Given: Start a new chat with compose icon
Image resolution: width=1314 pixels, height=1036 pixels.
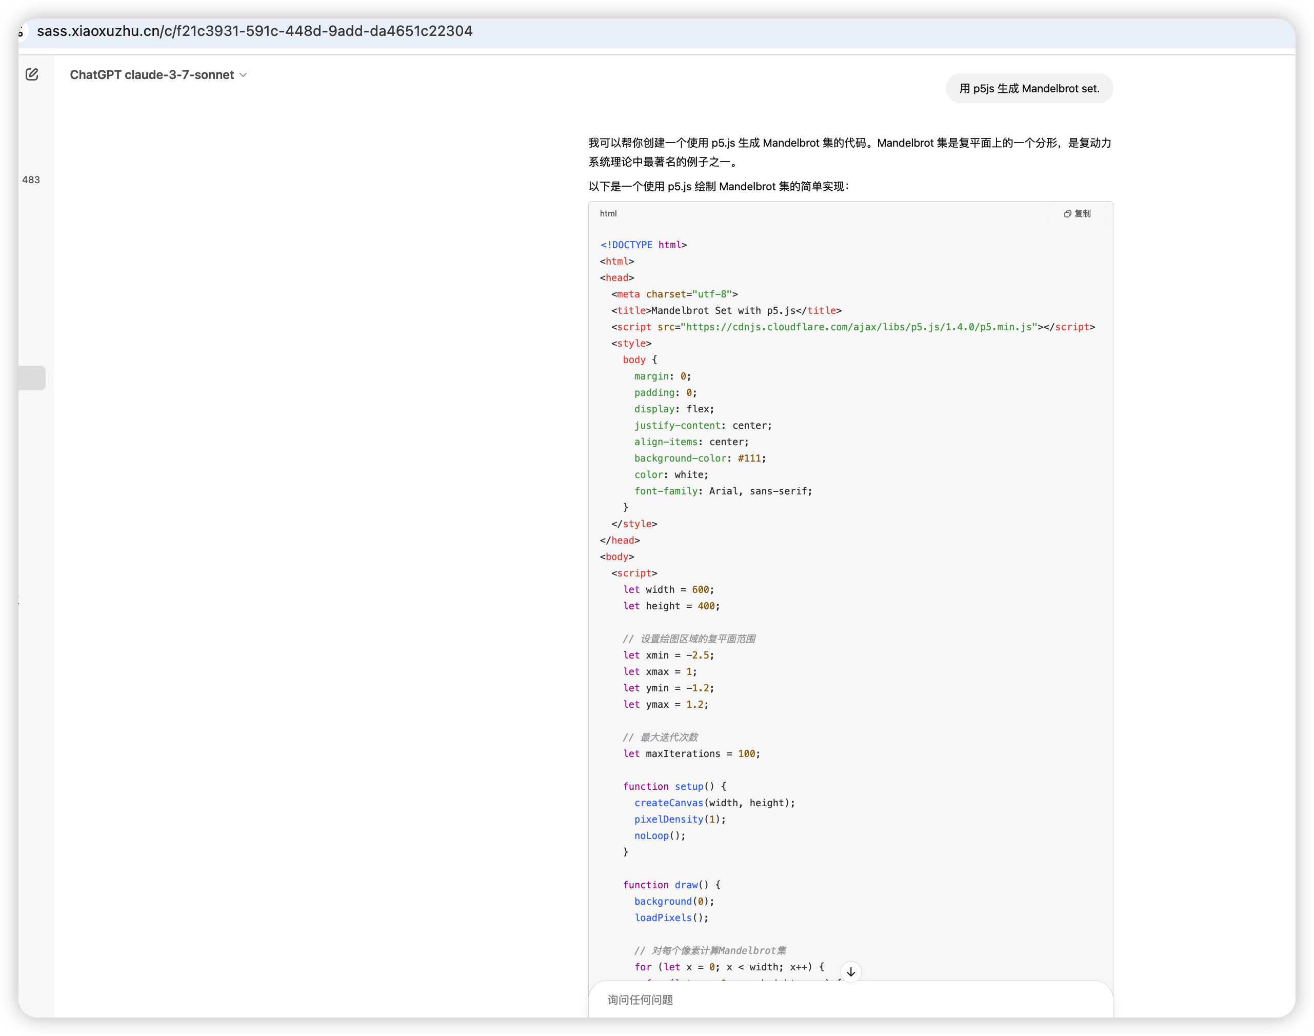Looking at the screenshot, I should coord(32,74).
